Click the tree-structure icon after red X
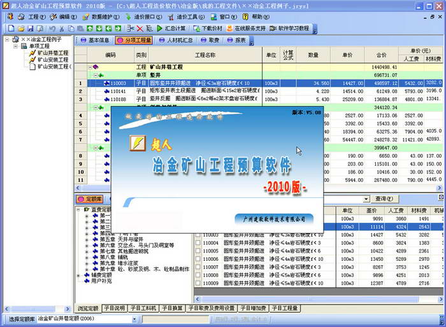This screenshot has height=327, width=446. click(149, 28)
